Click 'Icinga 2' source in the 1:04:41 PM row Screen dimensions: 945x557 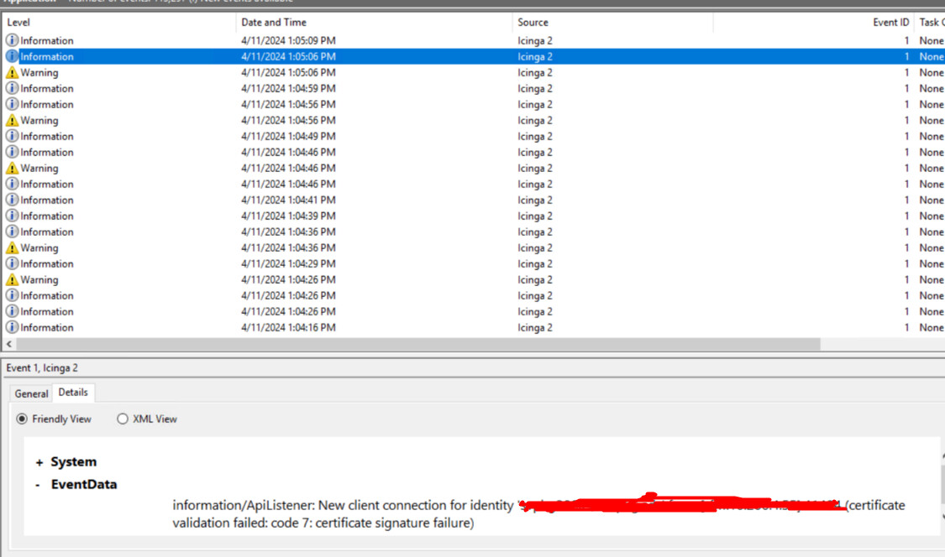point(534,200)
